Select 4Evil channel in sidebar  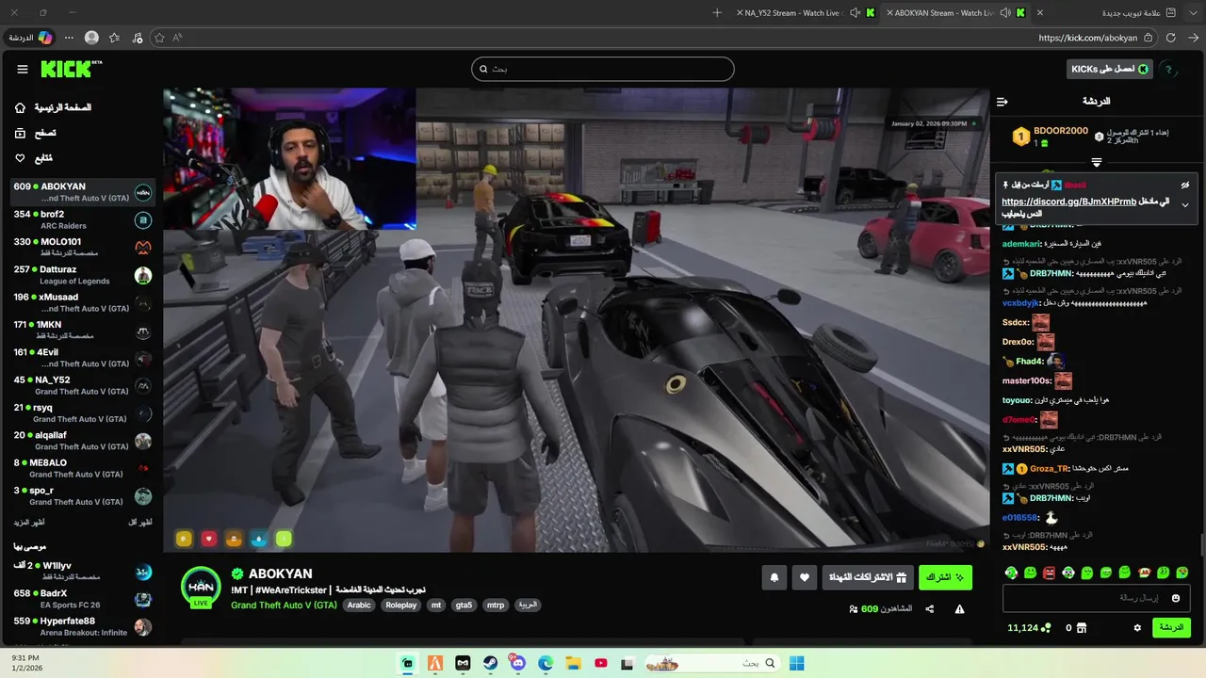pyautogui.click(x=82, y=358)
